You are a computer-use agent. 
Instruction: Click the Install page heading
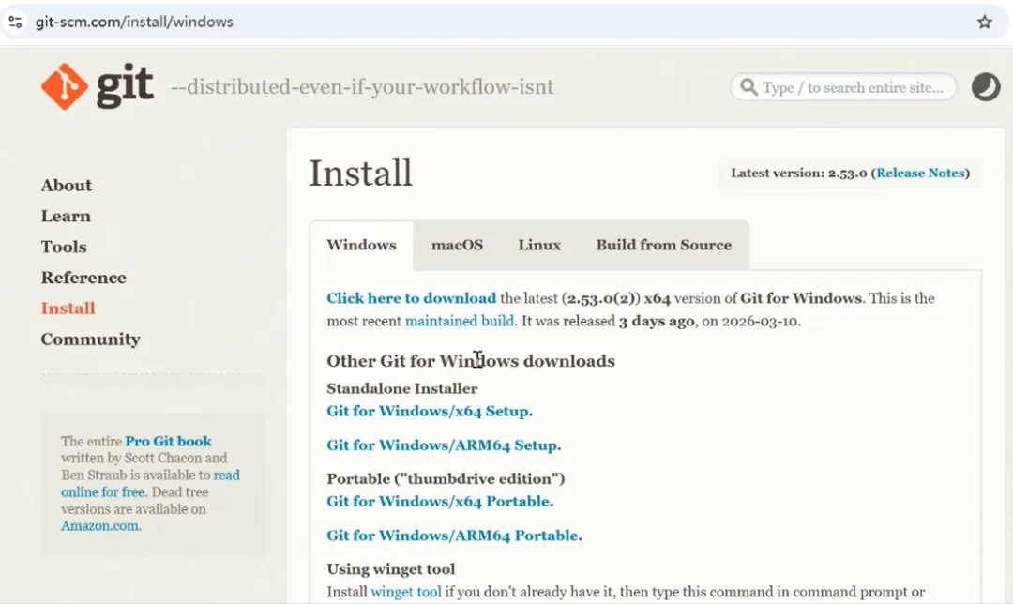click(x=360, y=173)
